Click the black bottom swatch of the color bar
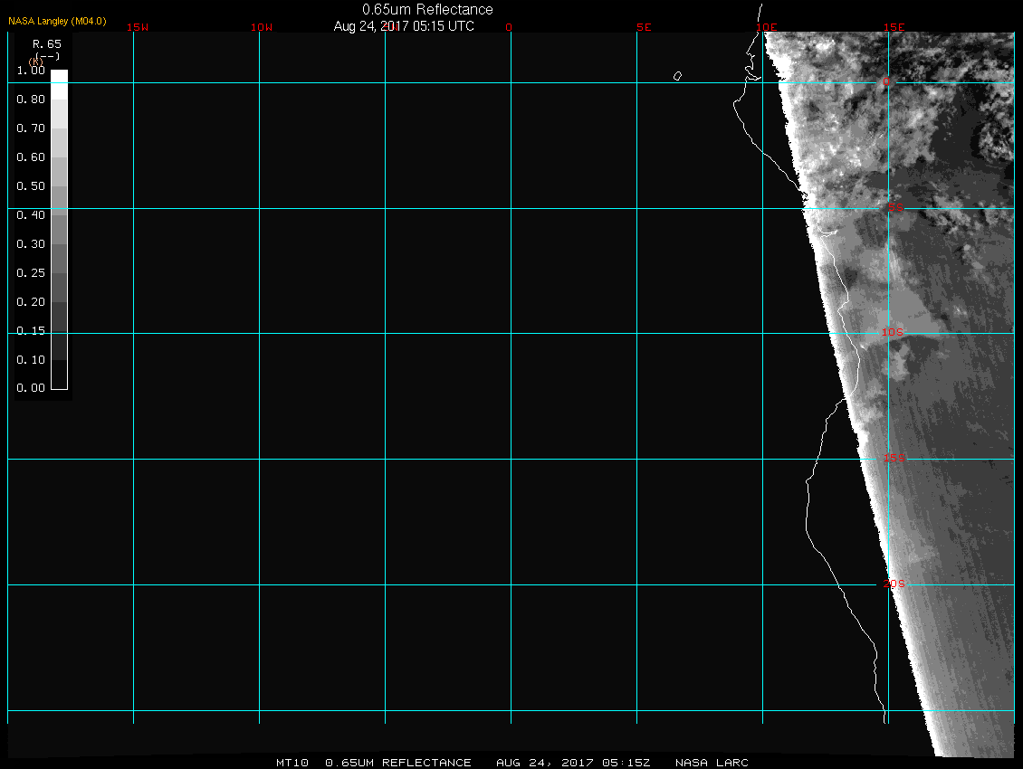Viewport: 1023px width, 769px height. [x=58, y=375]
